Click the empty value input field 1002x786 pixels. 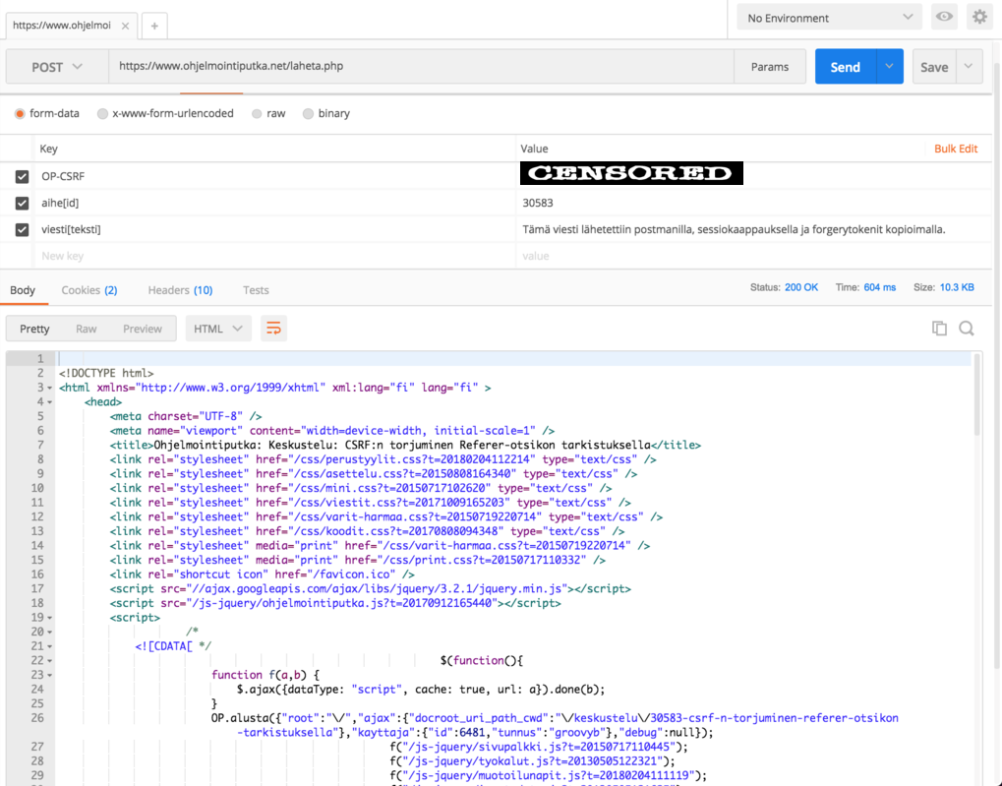point(753,256)
